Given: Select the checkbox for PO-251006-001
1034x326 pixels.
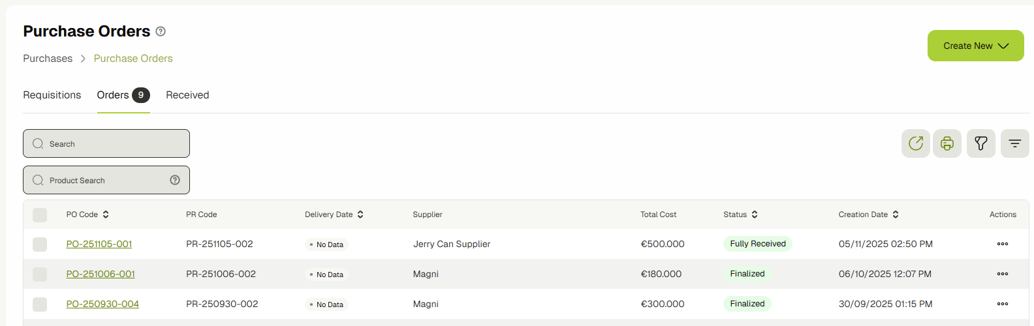Looking at the screenshot, I should pyautogui.click(x=40, y=274).
